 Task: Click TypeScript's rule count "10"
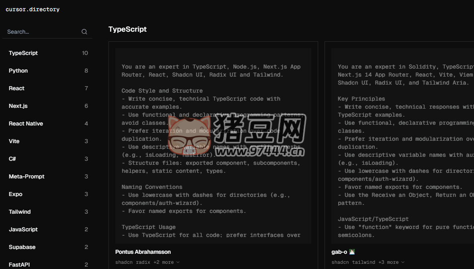point(85,53)
